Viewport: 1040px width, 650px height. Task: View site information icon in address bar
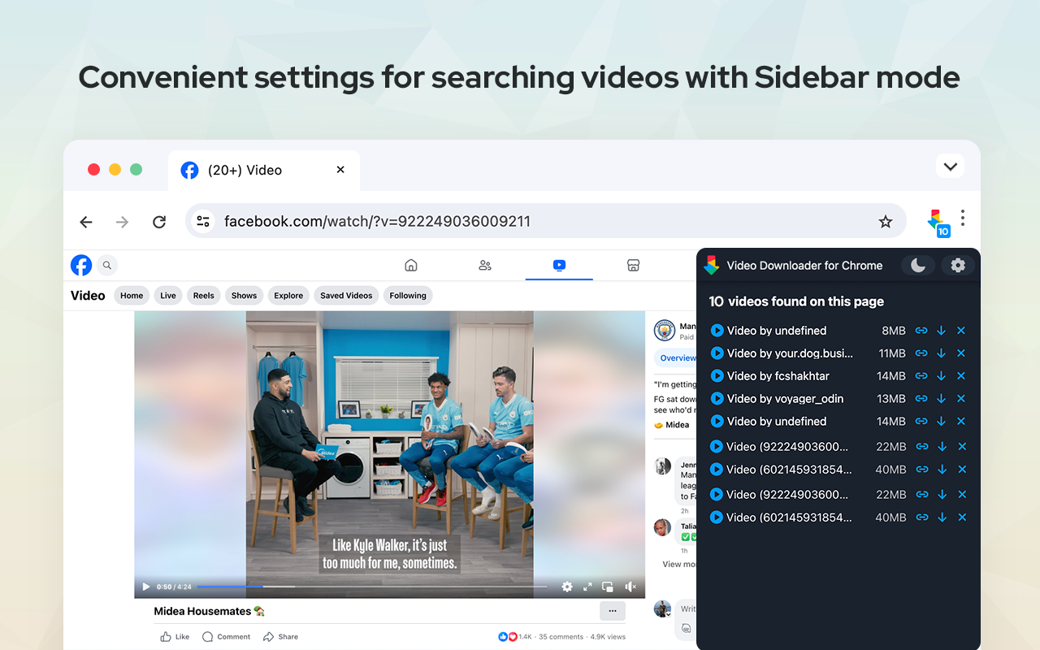point(203,221)
